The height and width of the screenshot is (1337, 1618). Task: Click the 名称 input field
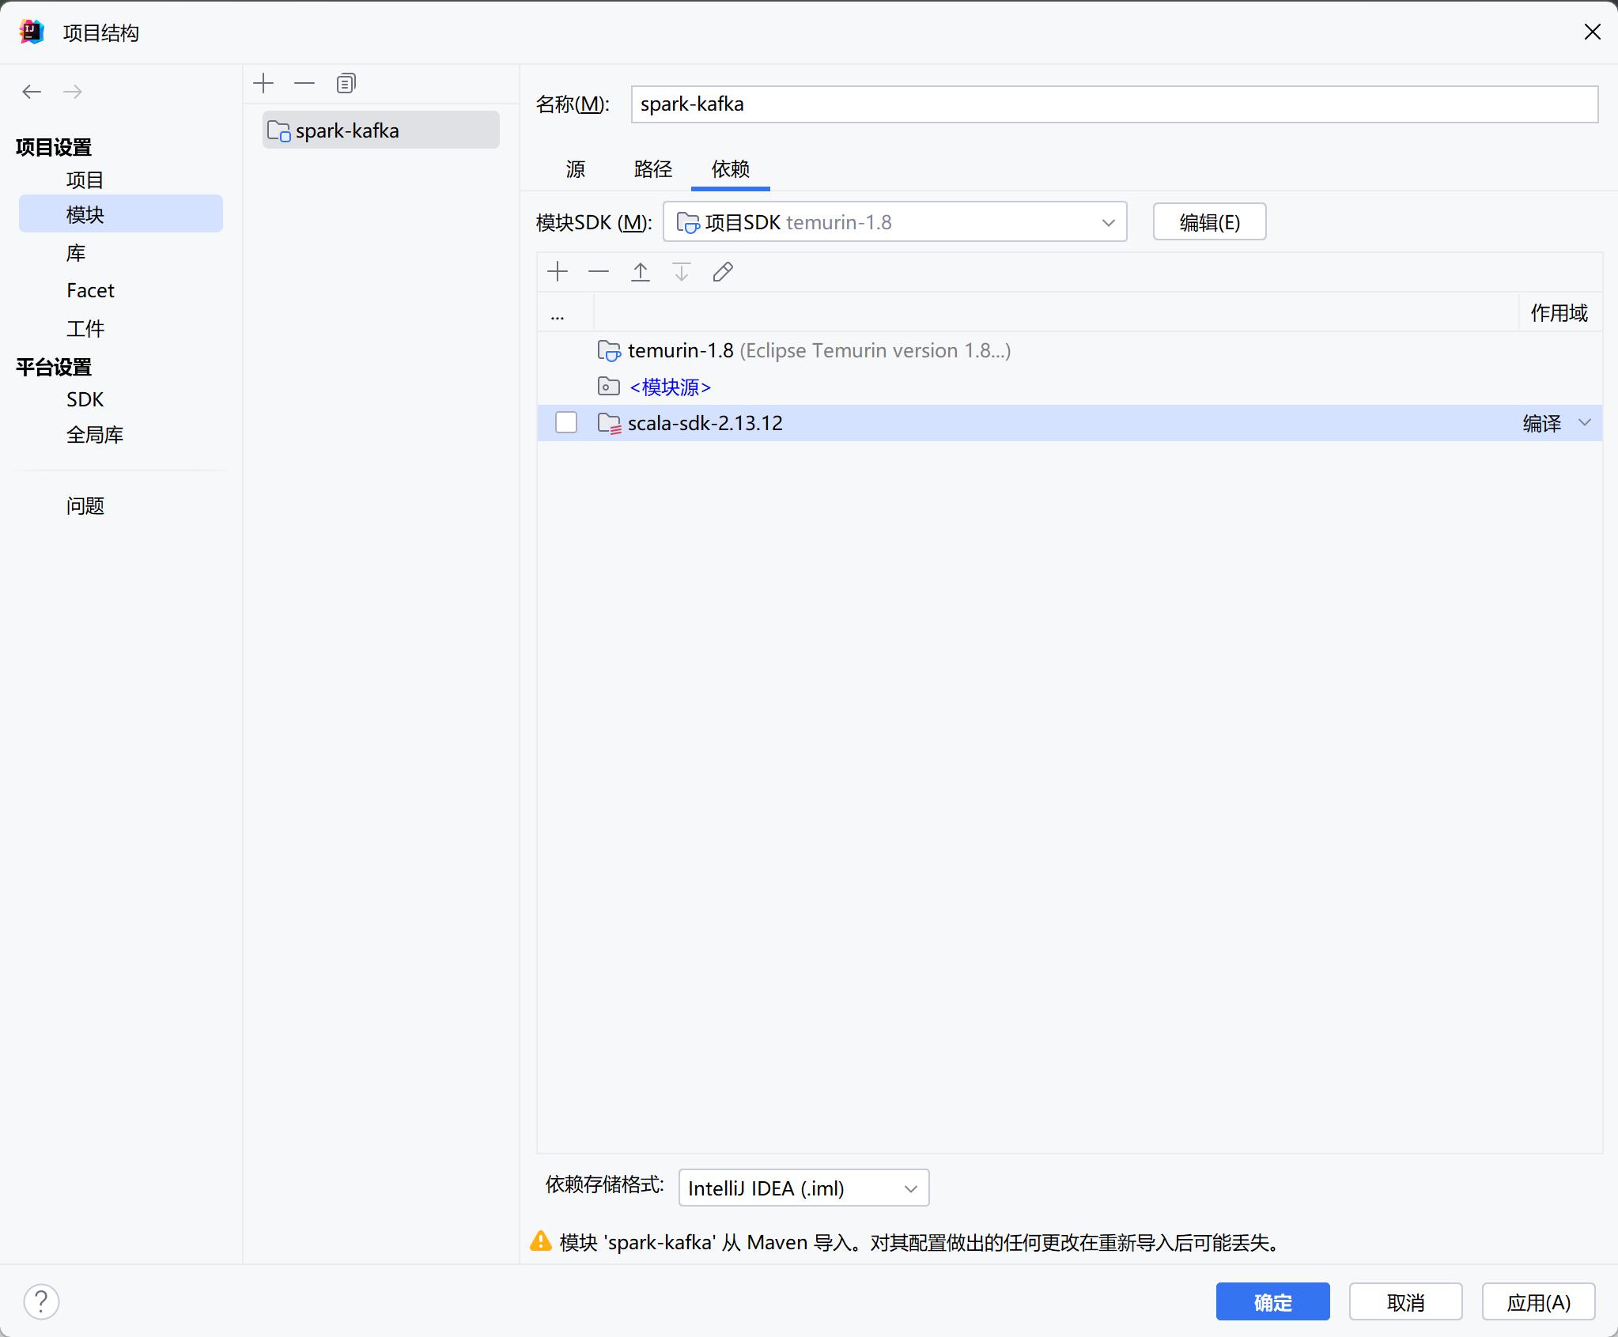point(1114,104)
